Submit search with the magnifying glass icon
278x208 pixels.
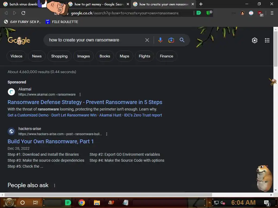(182, 40)
